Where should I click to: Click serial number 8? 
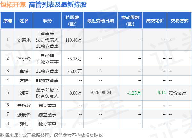click(x=8, y=123)
